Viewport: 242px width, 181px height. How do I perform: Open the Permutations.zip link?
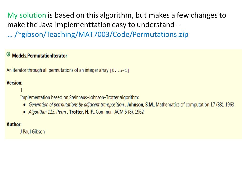[x=98, y=34]
